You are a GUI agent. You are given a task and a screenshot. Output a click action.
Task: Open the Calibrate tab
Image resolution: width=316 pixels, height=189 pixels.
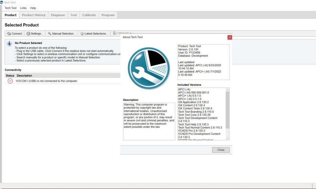[89, 14]
